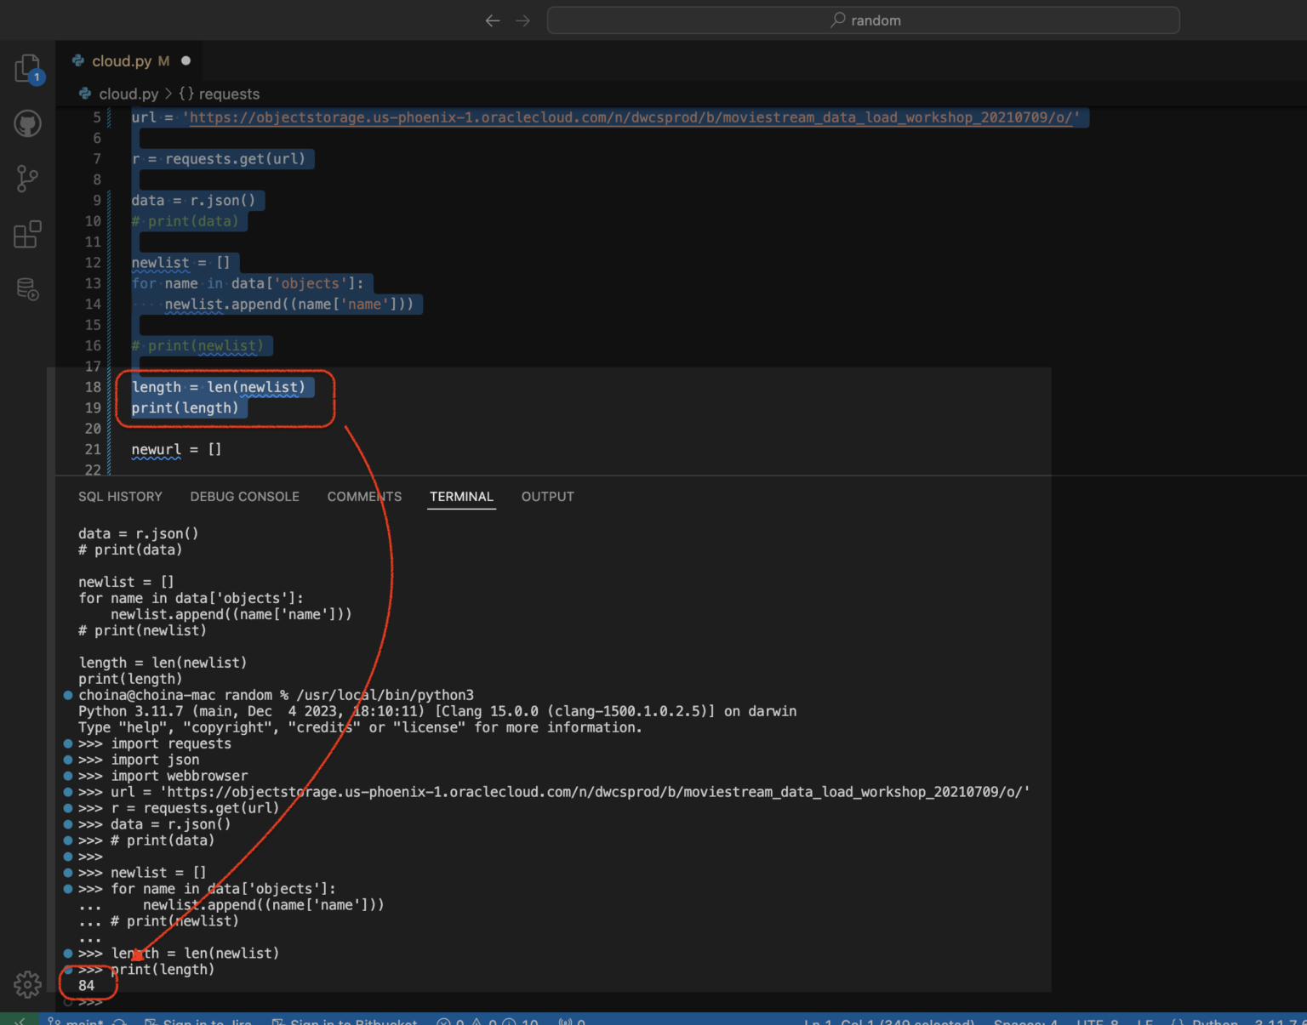The image size is (1307, 1025).
Task: Click the random search box at the top
Action: [864, 20]
